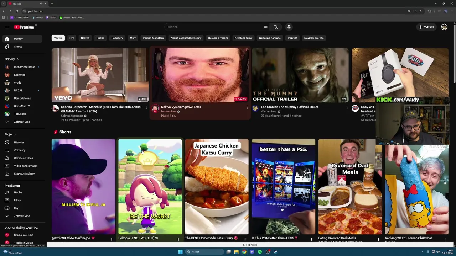
Task: Open the tab search dropdown arrow
Action: 4,4
